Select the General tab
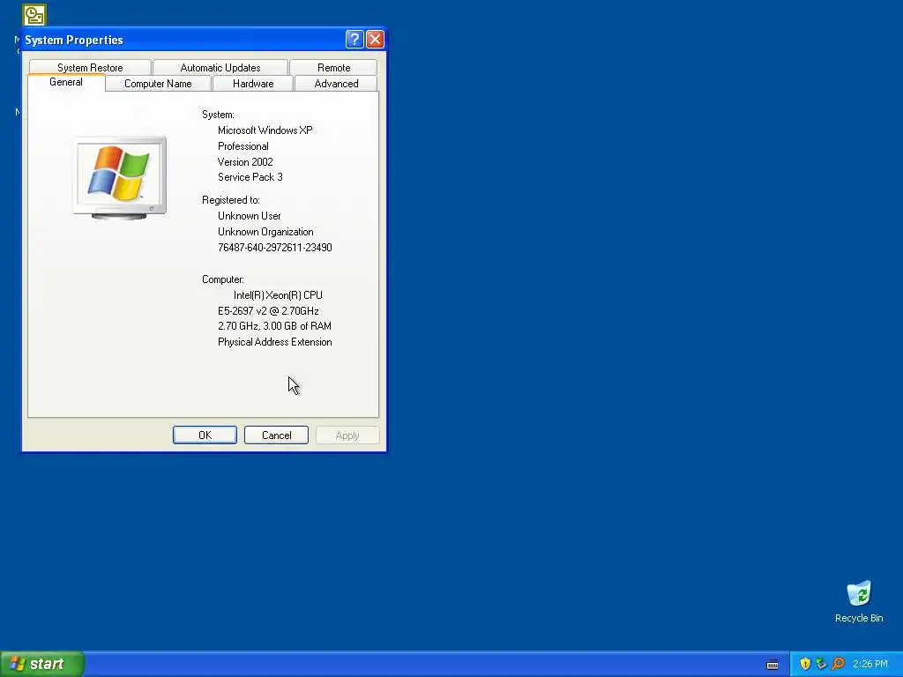This screenshot has height=677, width=903. pos(66,82)
